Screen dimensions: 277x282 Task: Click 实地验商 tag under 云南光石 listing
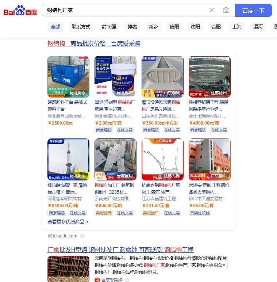(104, 213)
